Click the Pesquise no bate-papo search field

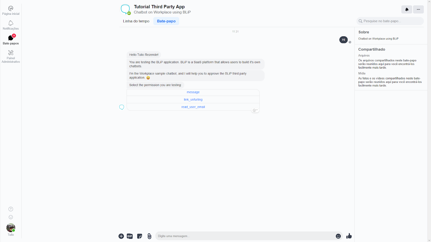pos(390,21)
